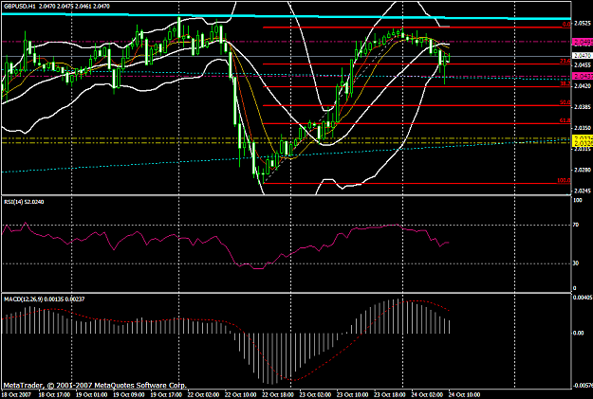Select the Fibonacci 0.0 level label
This screenshot has width=593, height=399.
(566, 25)
